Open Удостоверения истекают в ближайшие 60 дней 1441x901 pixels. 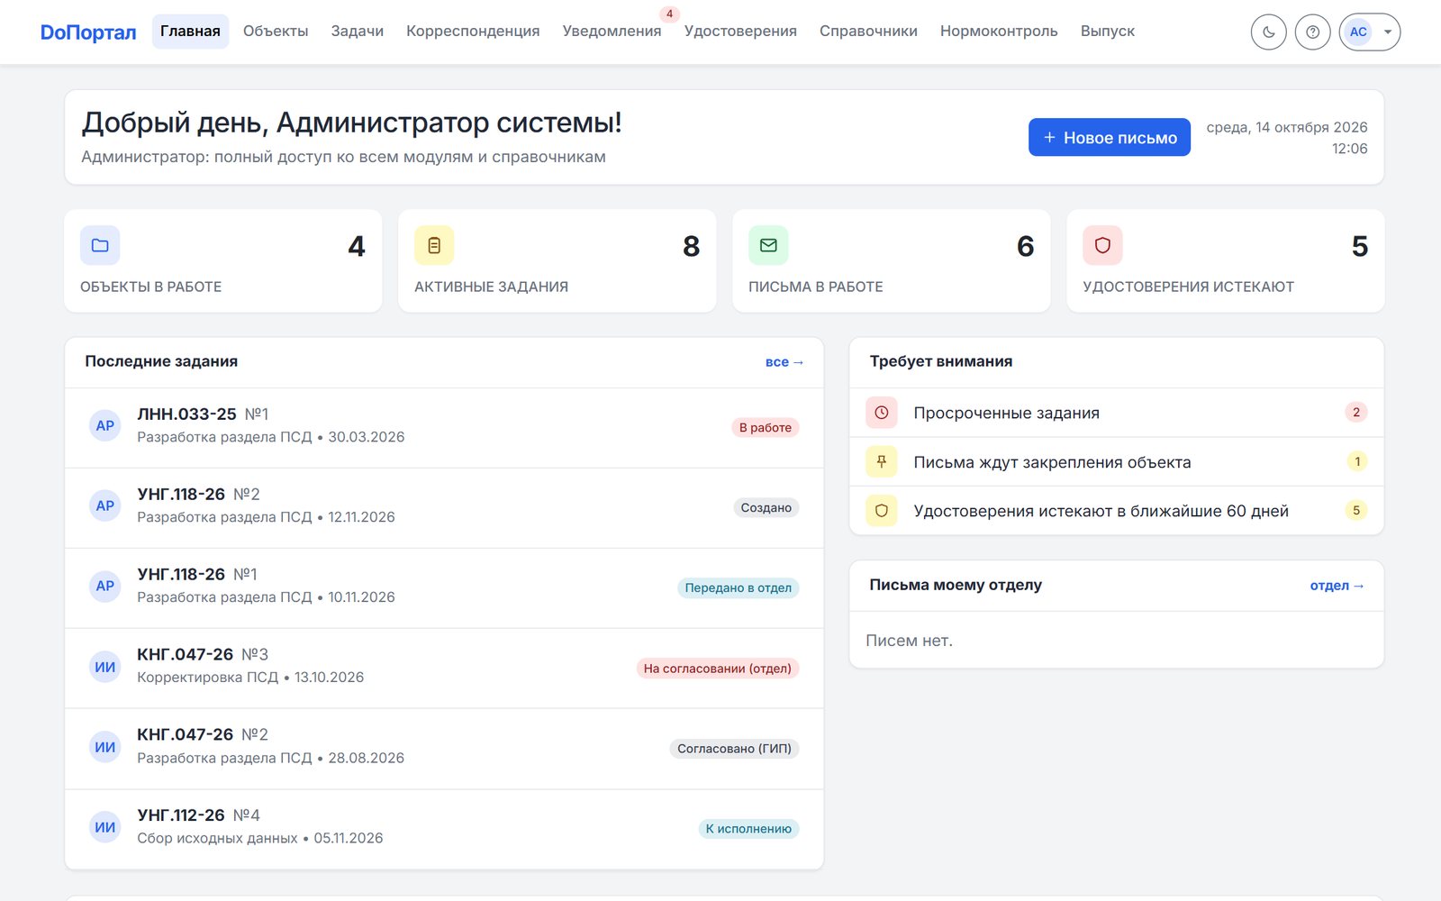(1117, 511)
